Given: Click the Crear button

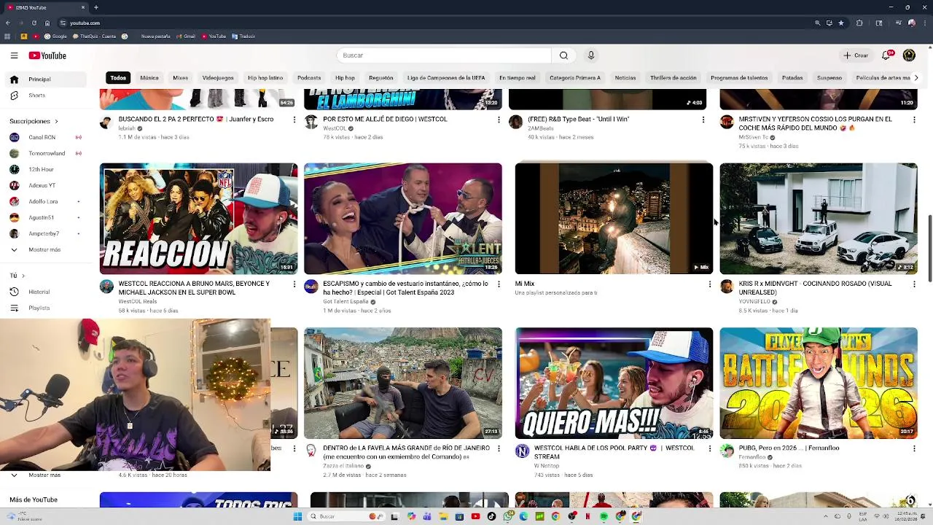Looking at the screenshot, I should (856, 55).
